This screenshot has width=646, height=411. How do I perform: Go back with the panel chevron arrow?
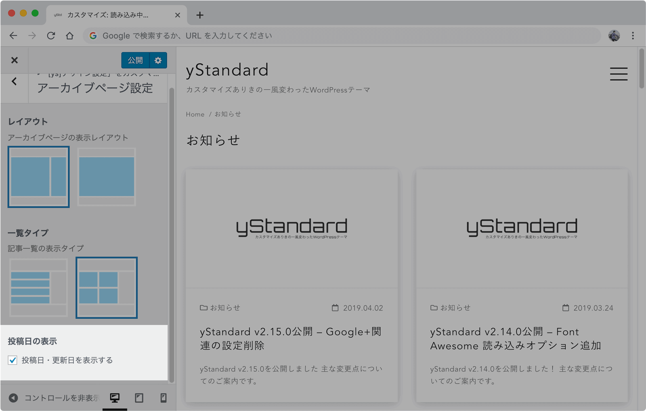coord(14,81)
